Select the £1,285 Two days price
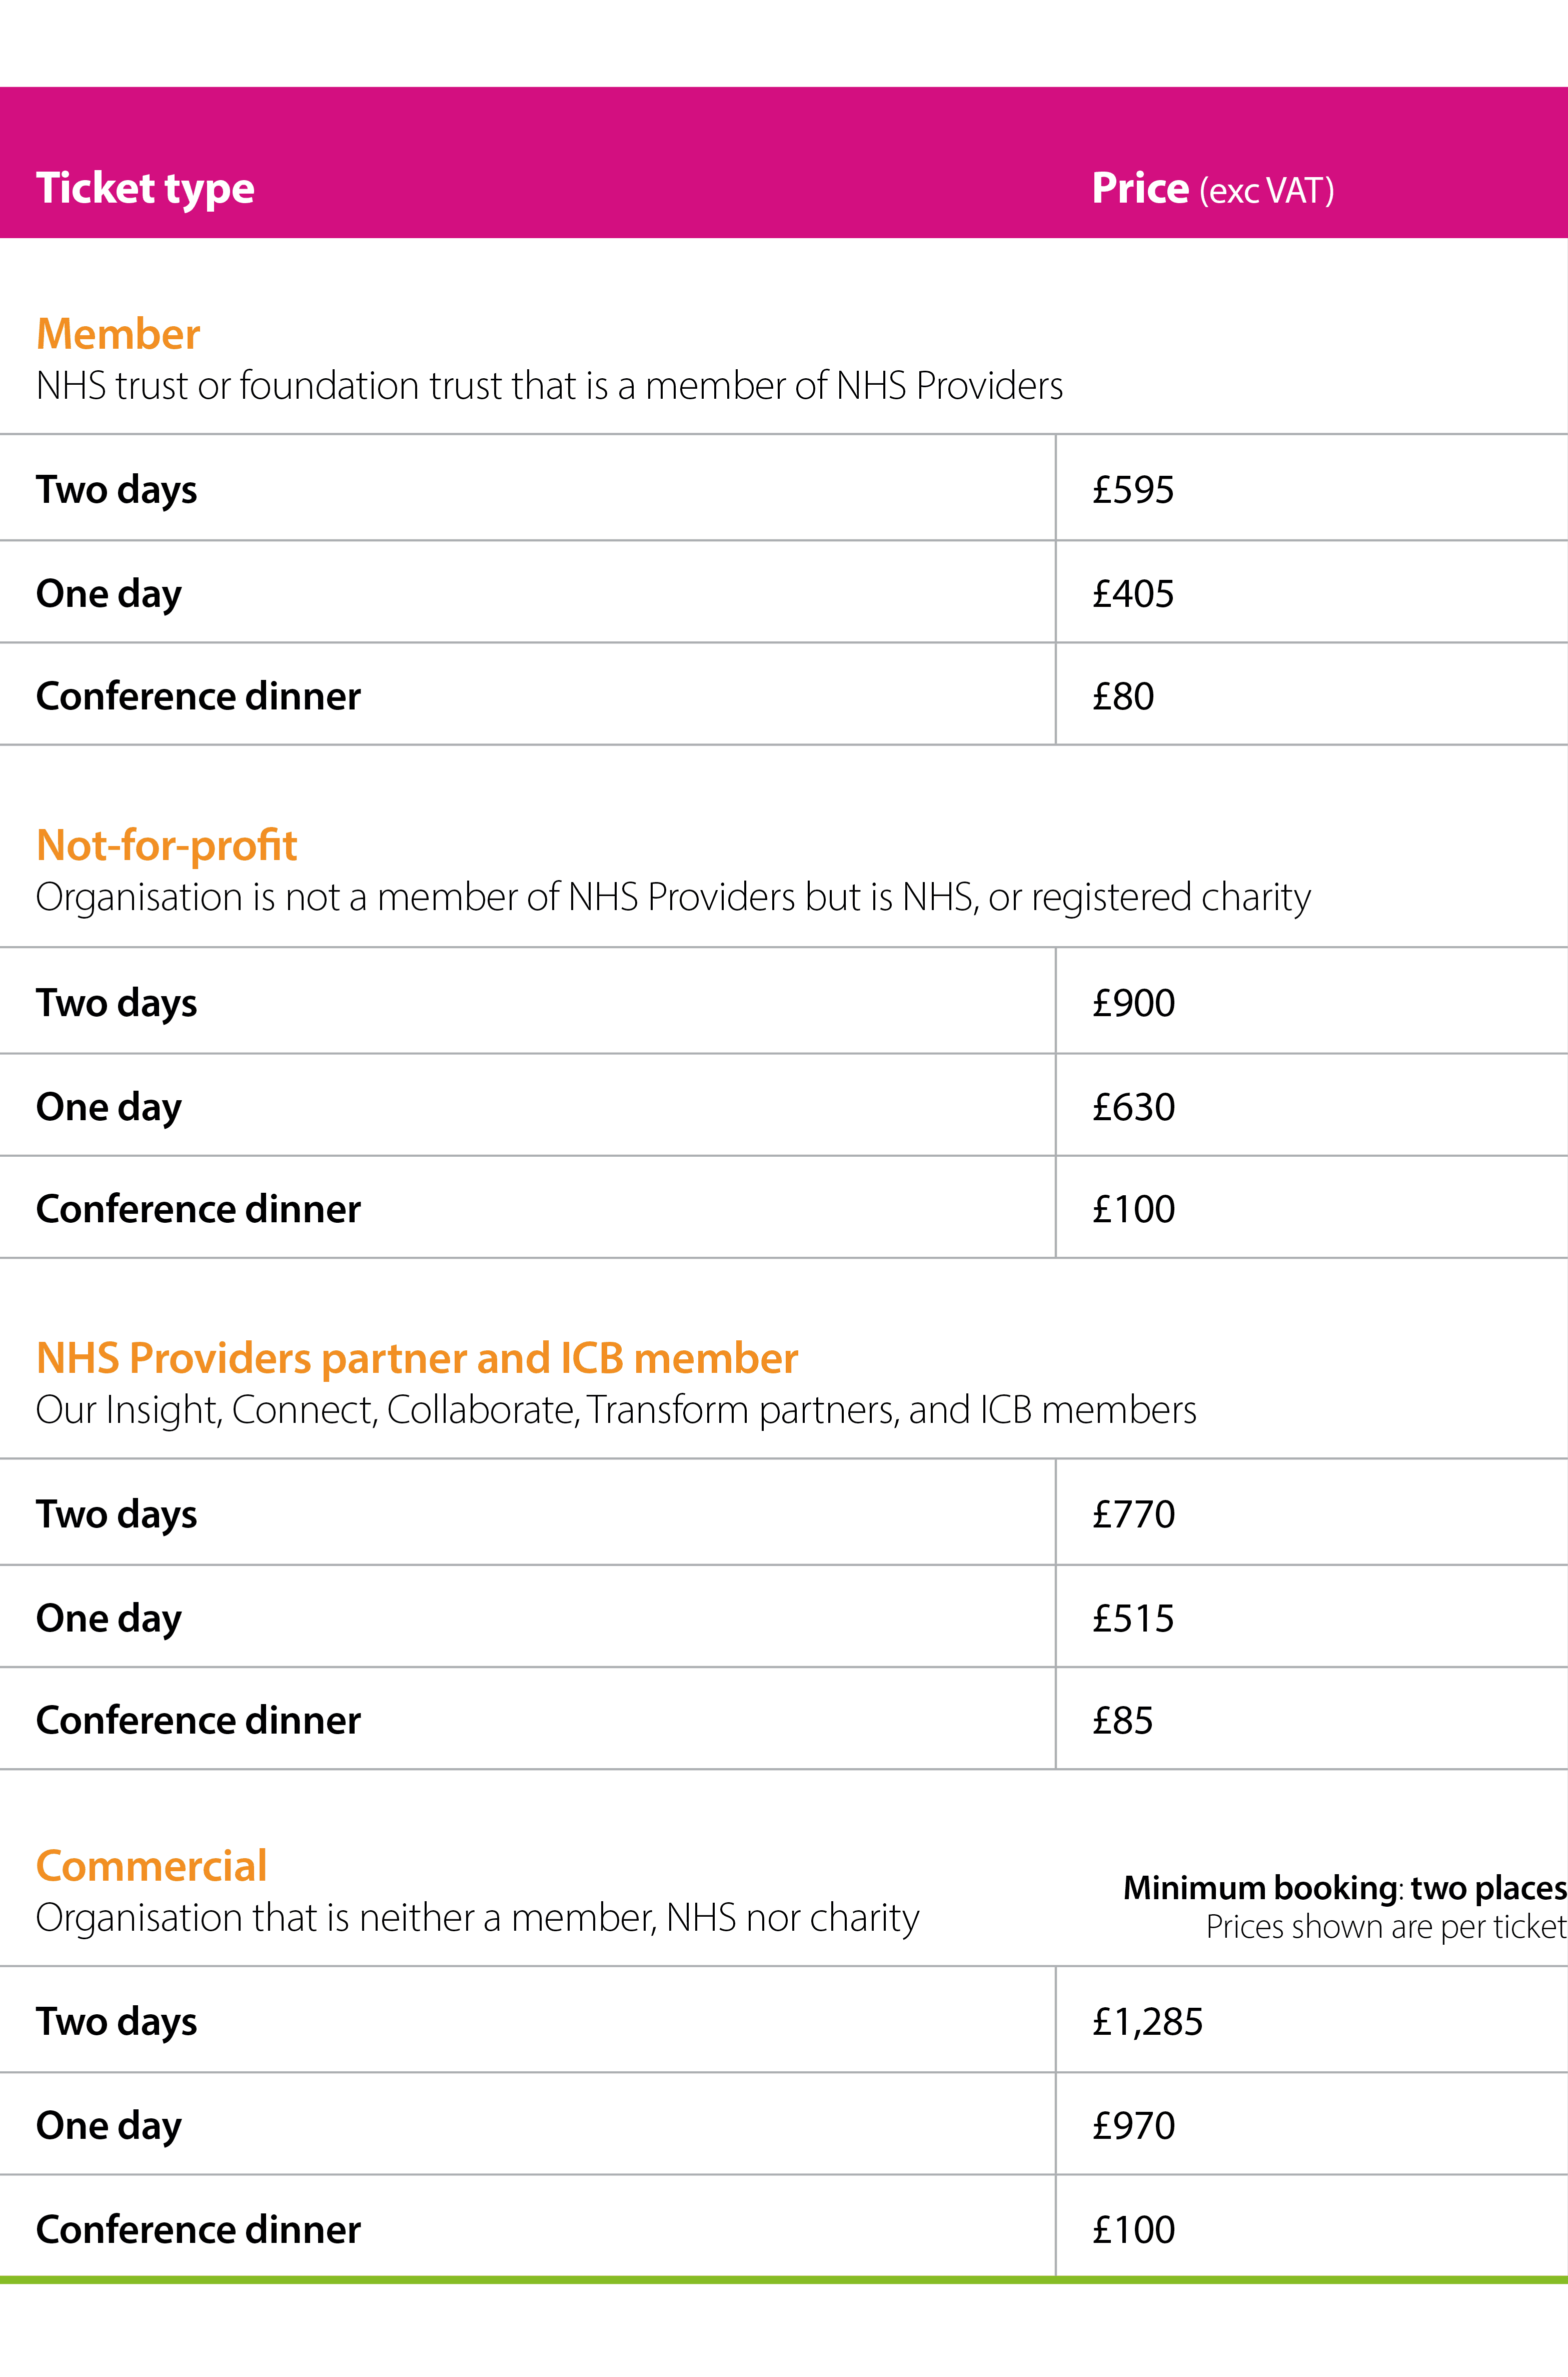The width and height of the screenshot is (1568, 2377). [1147, 2022]
